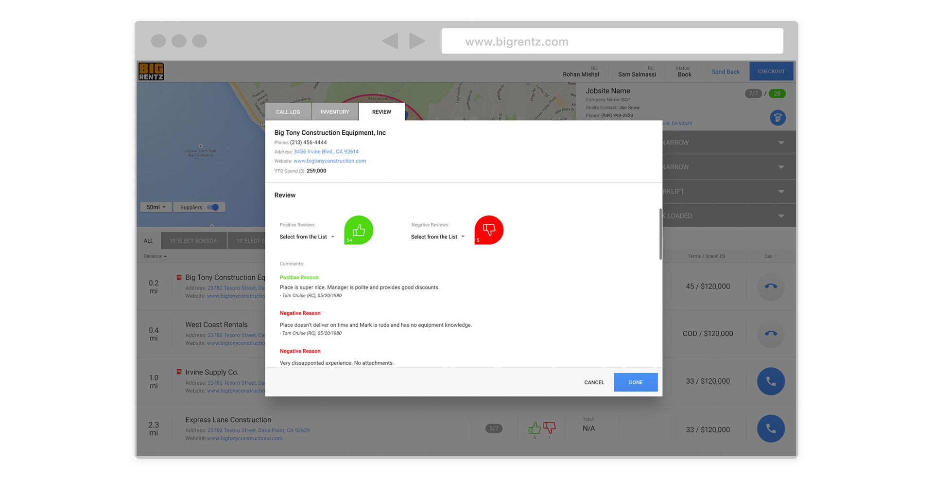
Task: Call Irvine Supply Co. with blue phone button
Action: coord(771,381)
